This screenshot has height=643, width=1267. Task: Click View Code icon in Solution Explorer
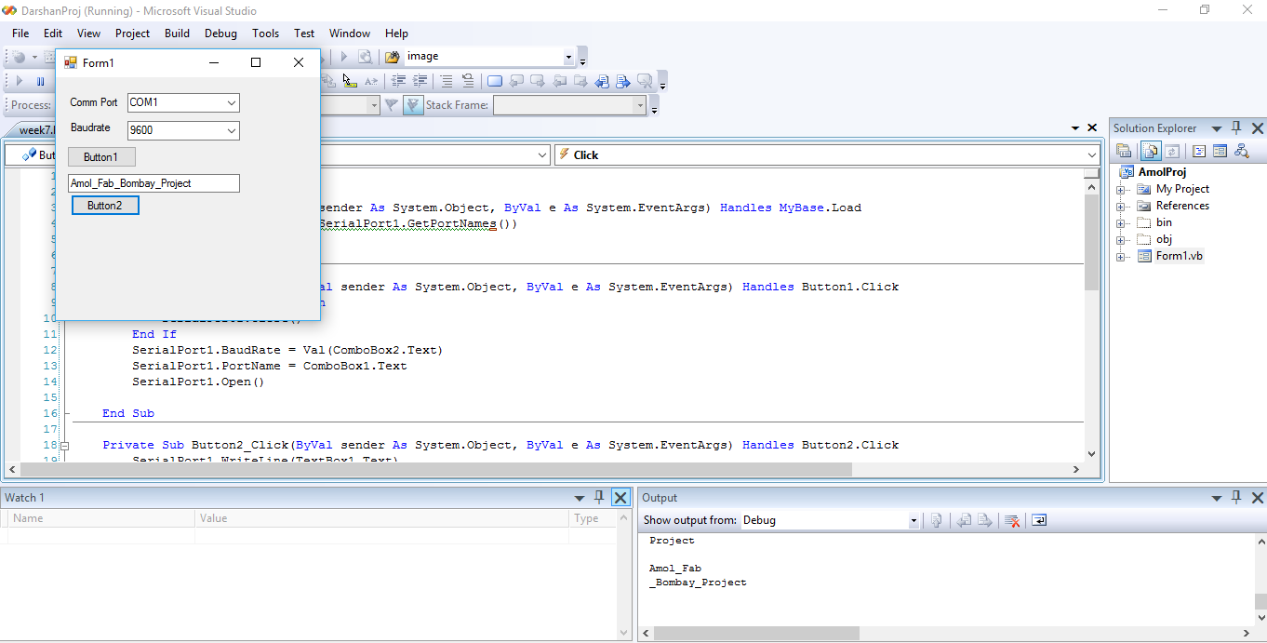1199,151
